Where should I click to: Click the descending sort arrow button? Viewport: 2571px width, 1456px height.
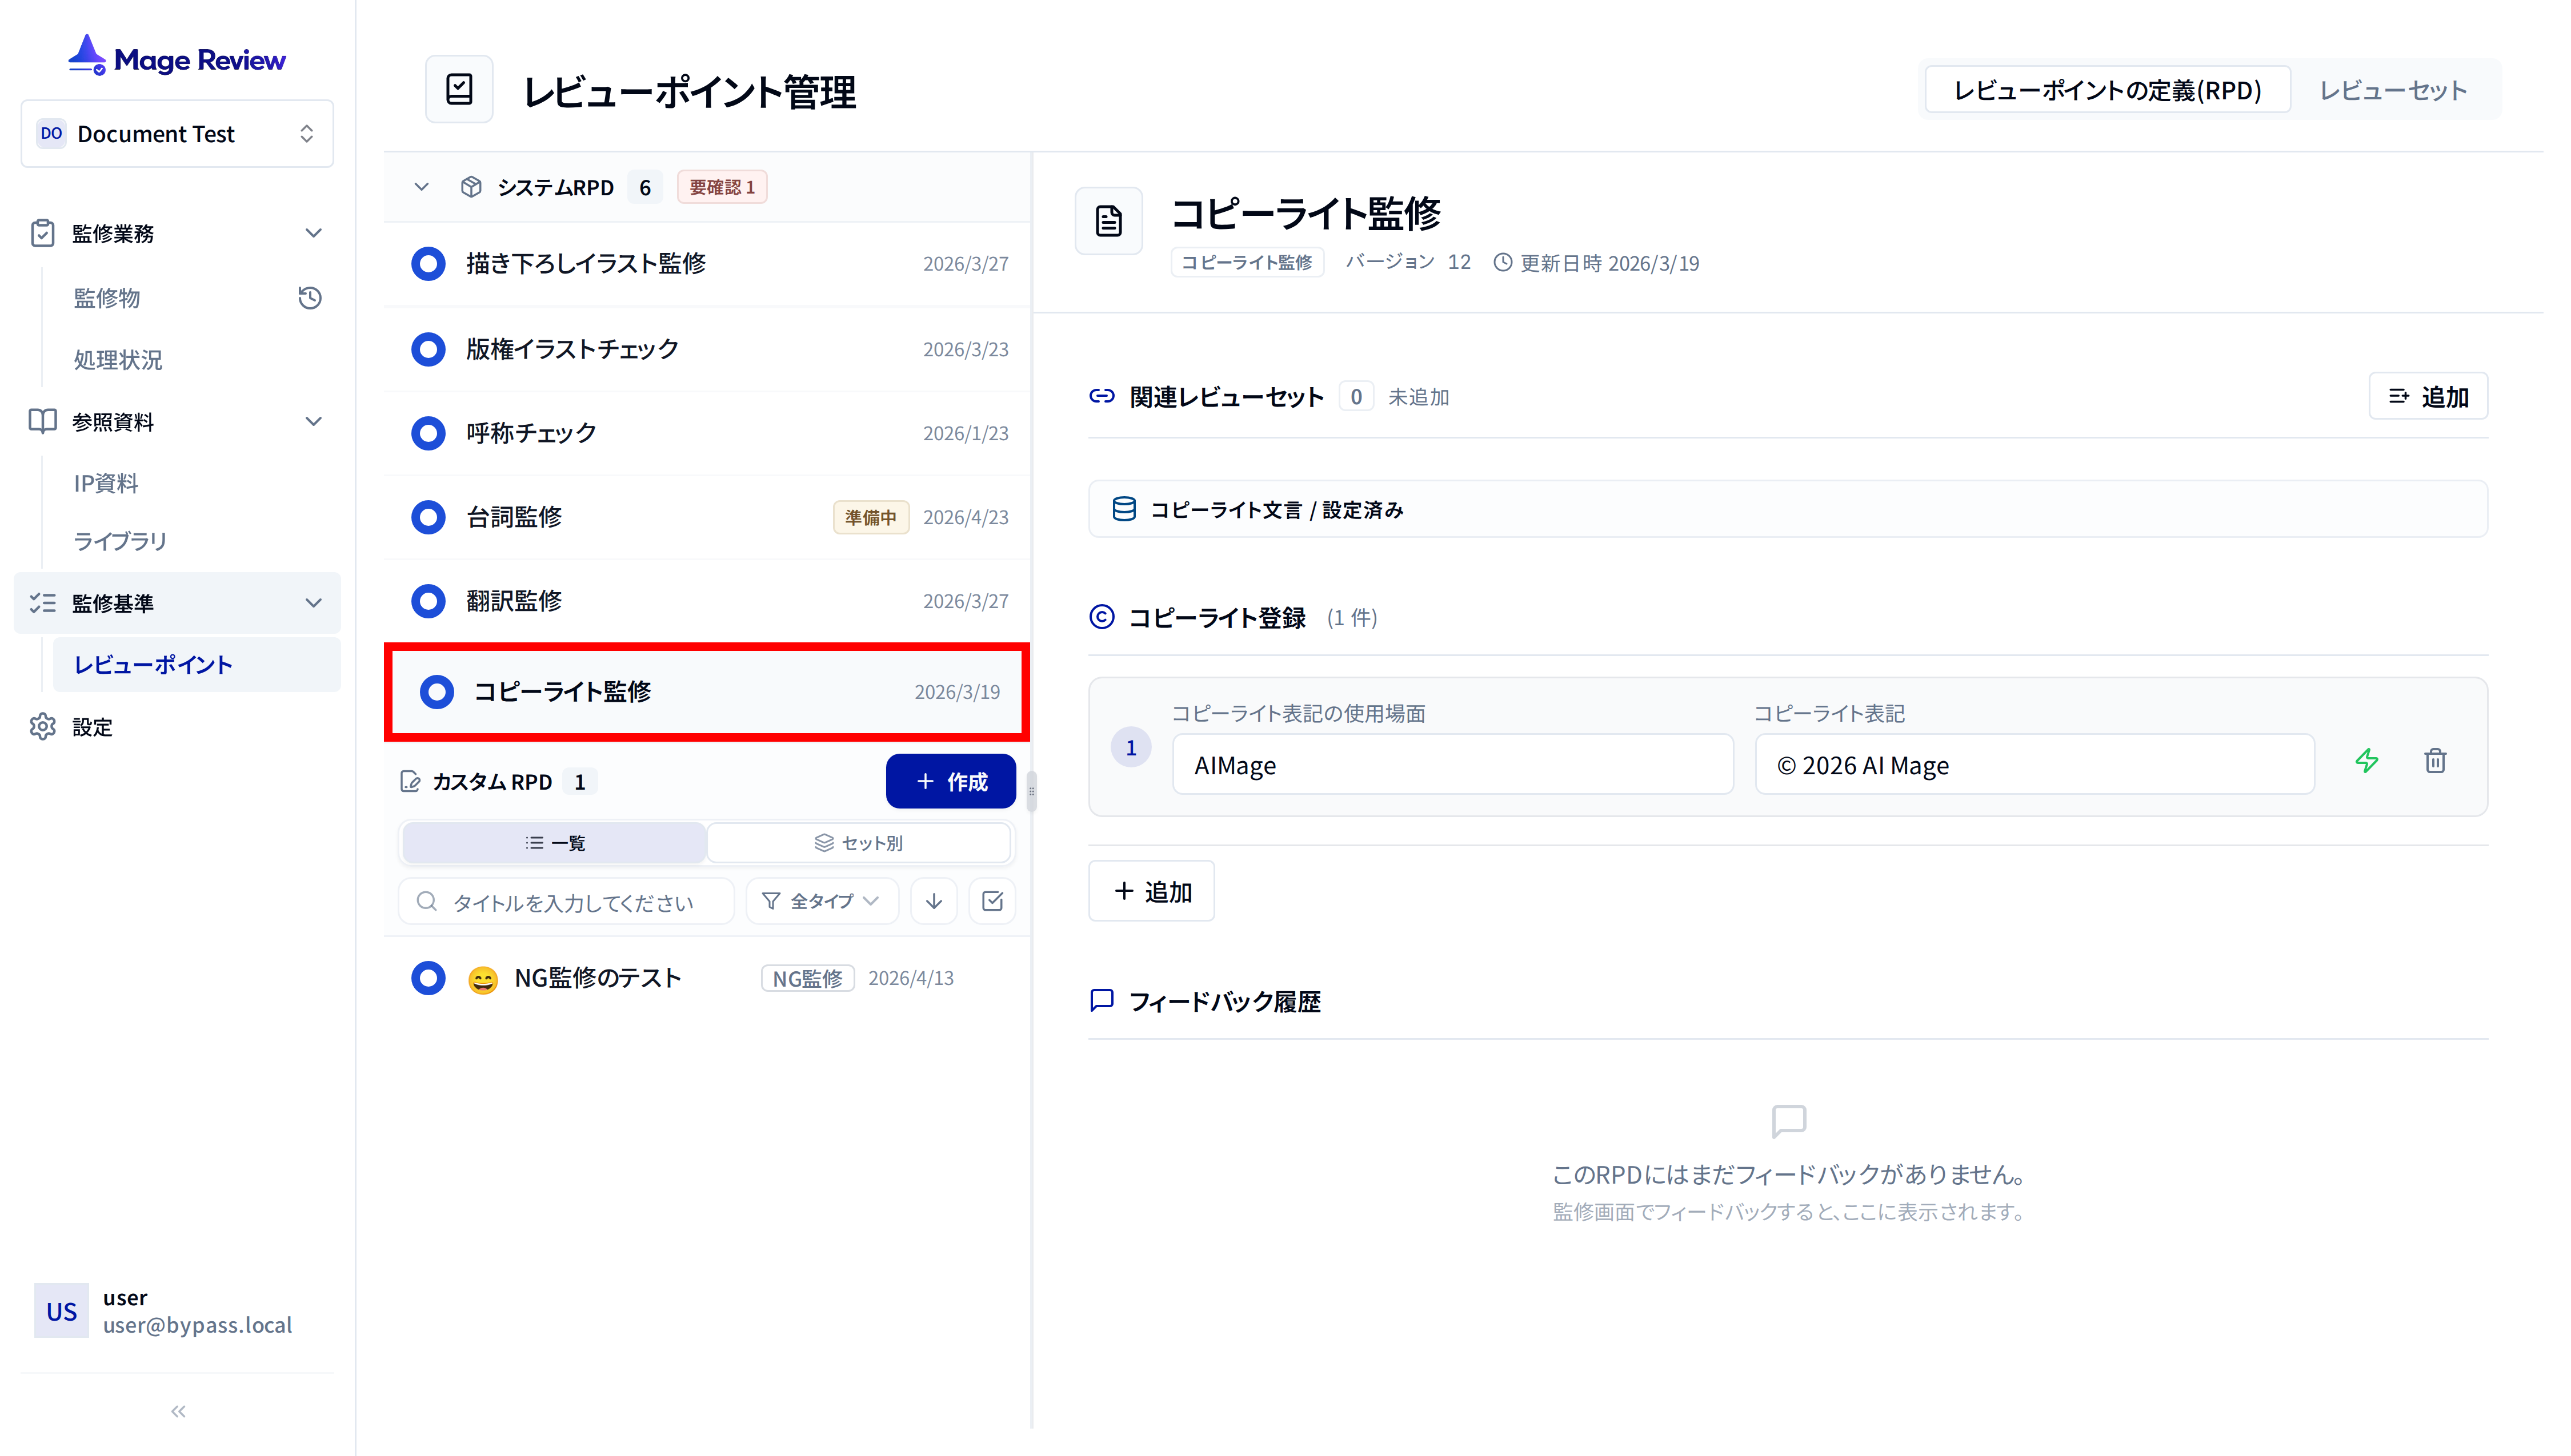click(x=934, y=901)
